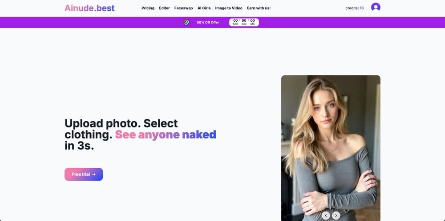Open the Editor menu item
The width and height of the screenshot is (445, 221).
164,8
